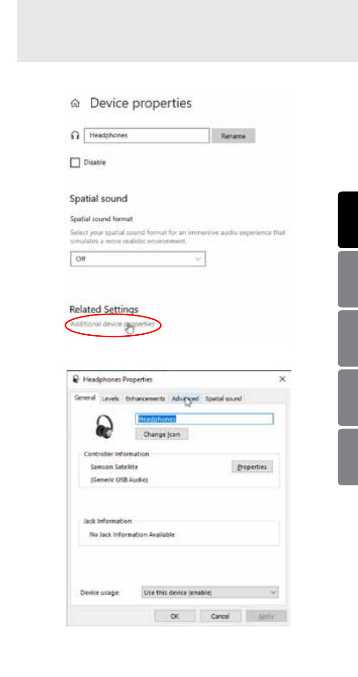This screenshot has width=358, height=677.
Task: Click the small headphones icon beside name field
Action: tap(74, 135)
